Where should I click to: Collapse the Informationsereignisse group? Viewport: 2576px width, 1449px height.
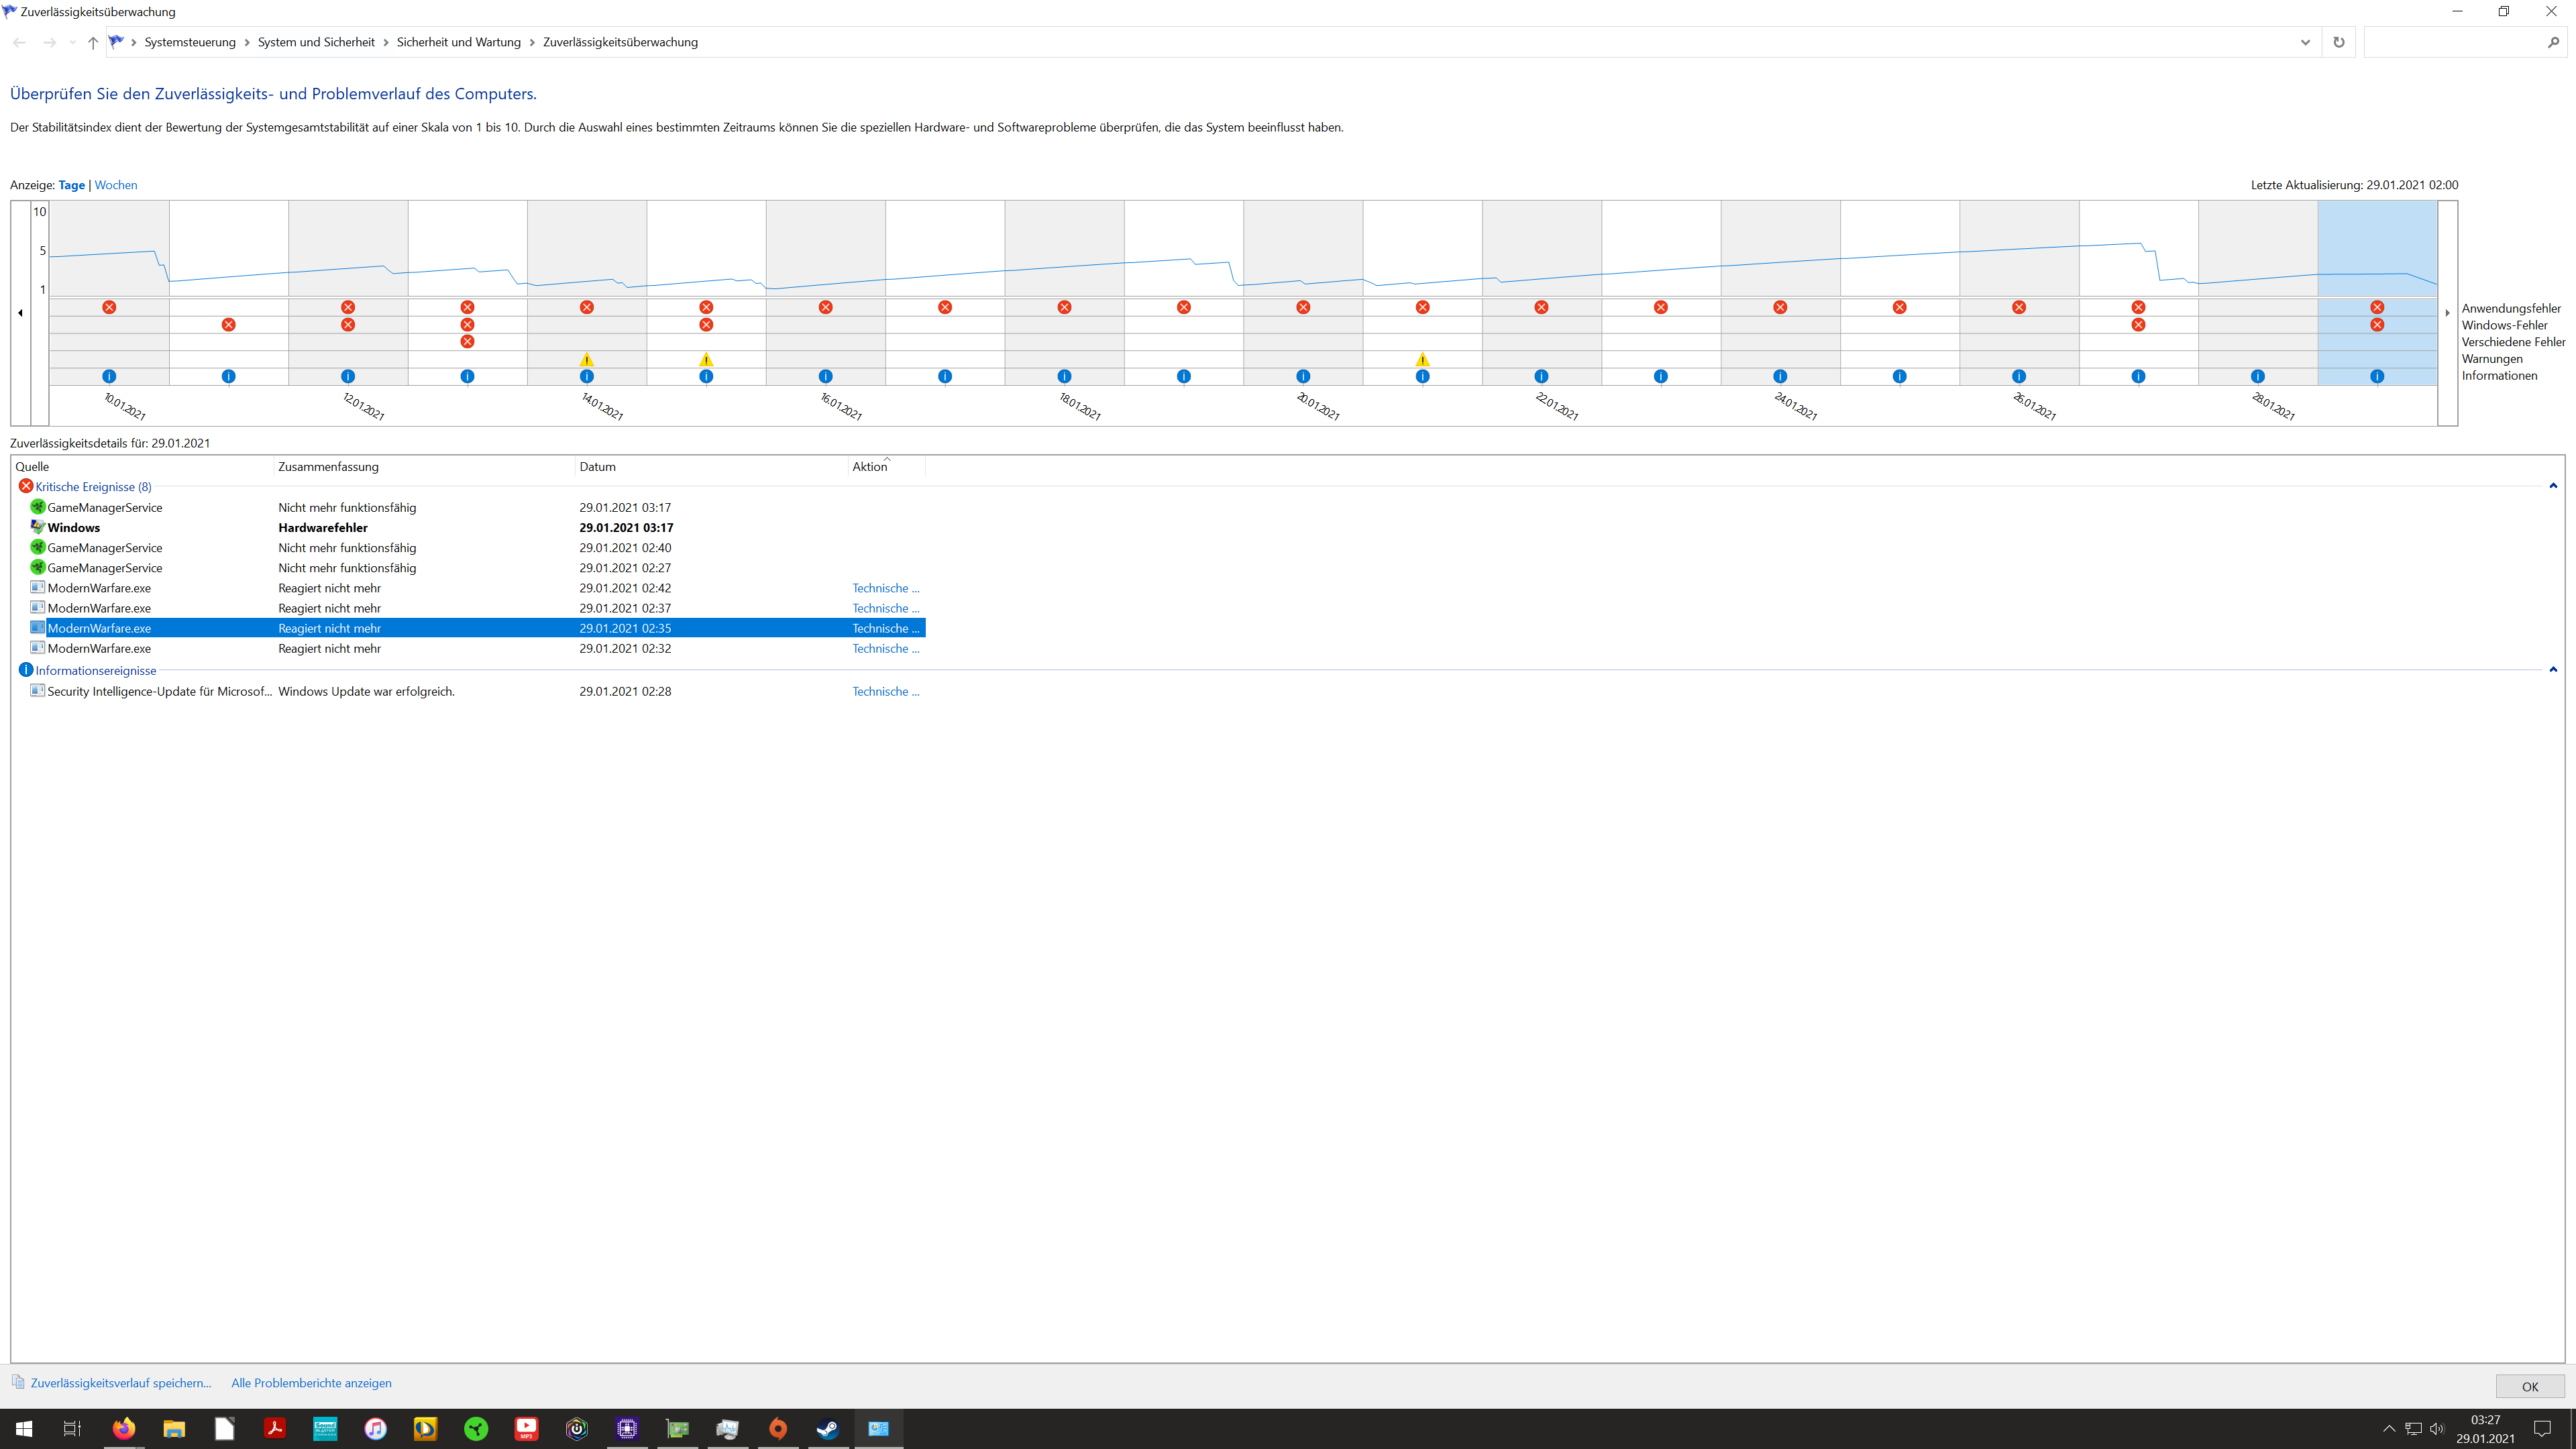click(2553, 670)
